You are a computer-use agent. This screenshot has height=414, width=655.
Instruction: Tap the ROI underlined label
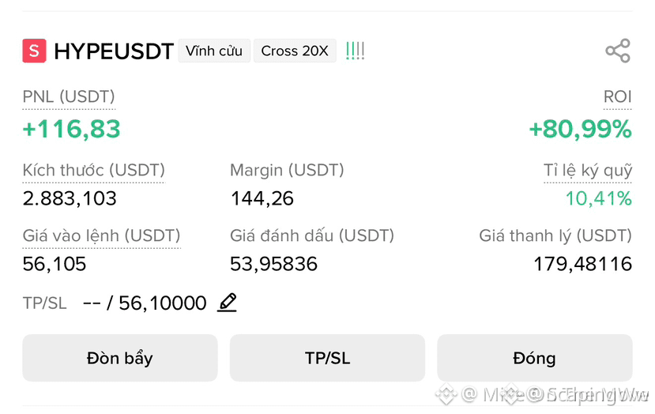pyautogui.click(x=617, y=97)
